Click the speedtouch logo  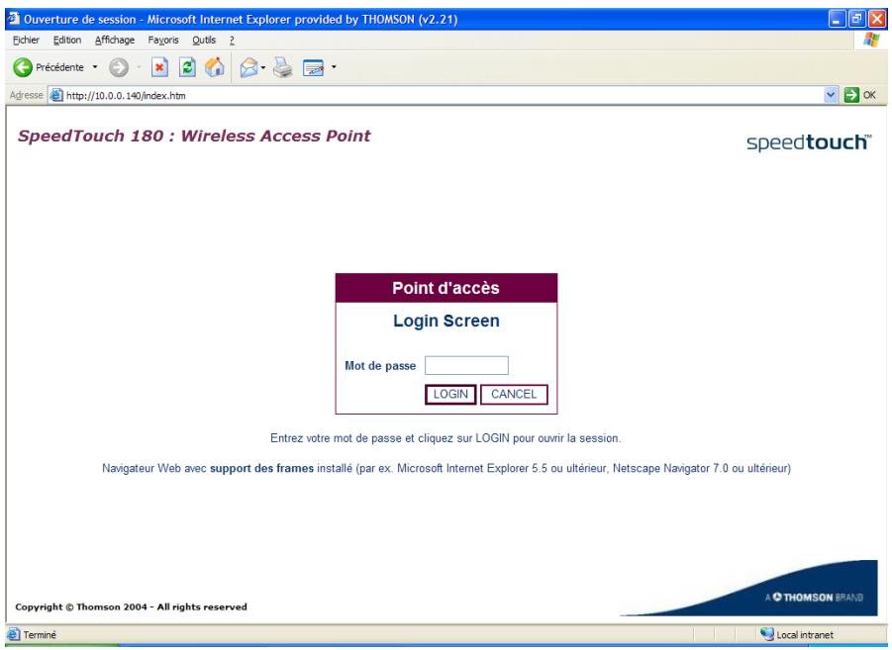(809, 141)
